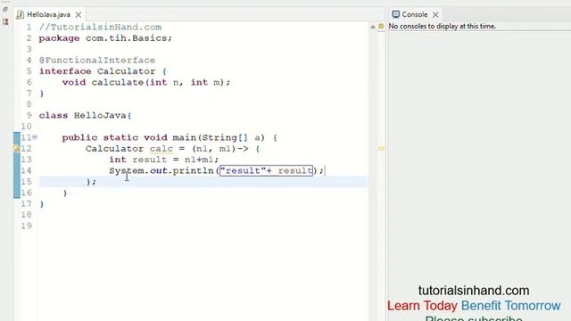Close the HelloJava.java tab

point(79,15)
